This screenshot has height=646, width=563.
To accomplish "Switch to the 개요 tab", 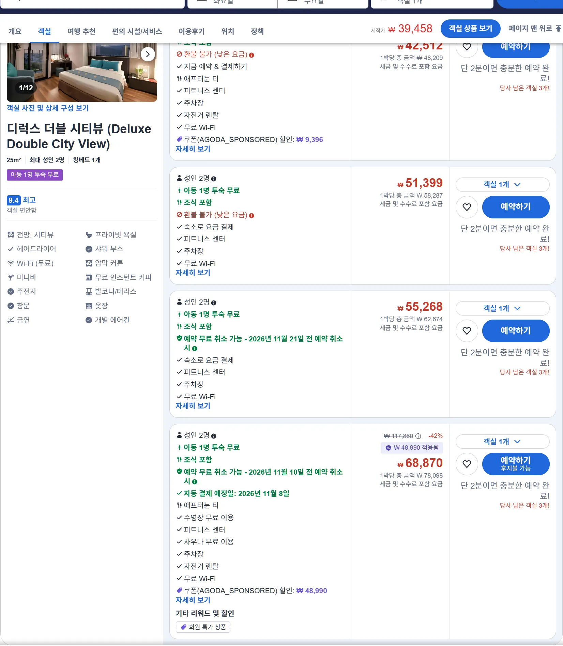I will pyautogui.click(x=15, y=31).
